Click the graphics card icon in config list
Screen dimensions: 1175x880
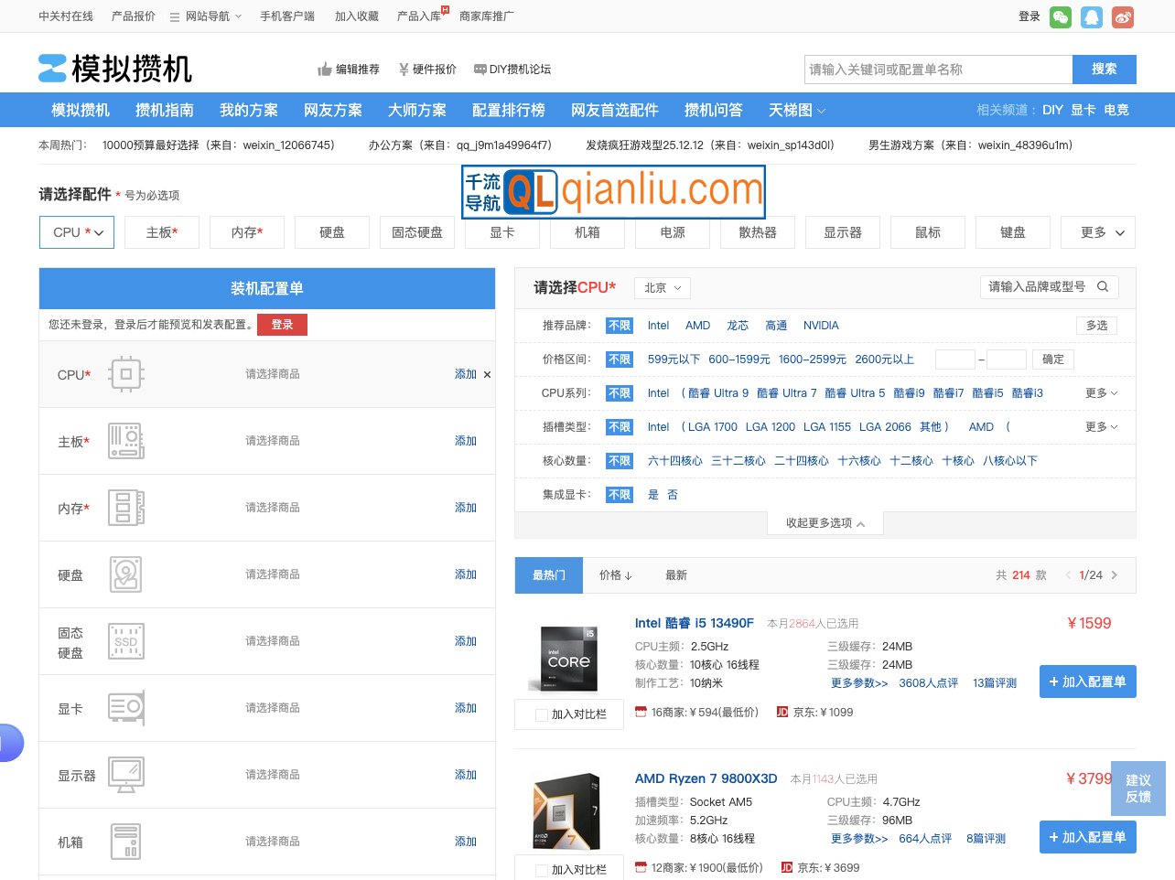126,708
